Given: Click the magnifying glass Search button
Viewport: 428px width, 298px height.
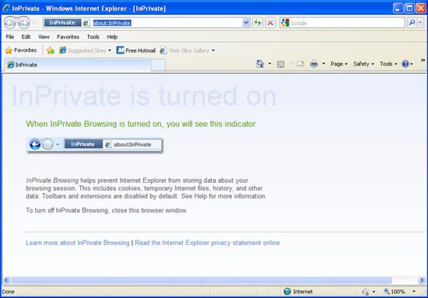Looking at the screenshot, I should tap(412, 23).
